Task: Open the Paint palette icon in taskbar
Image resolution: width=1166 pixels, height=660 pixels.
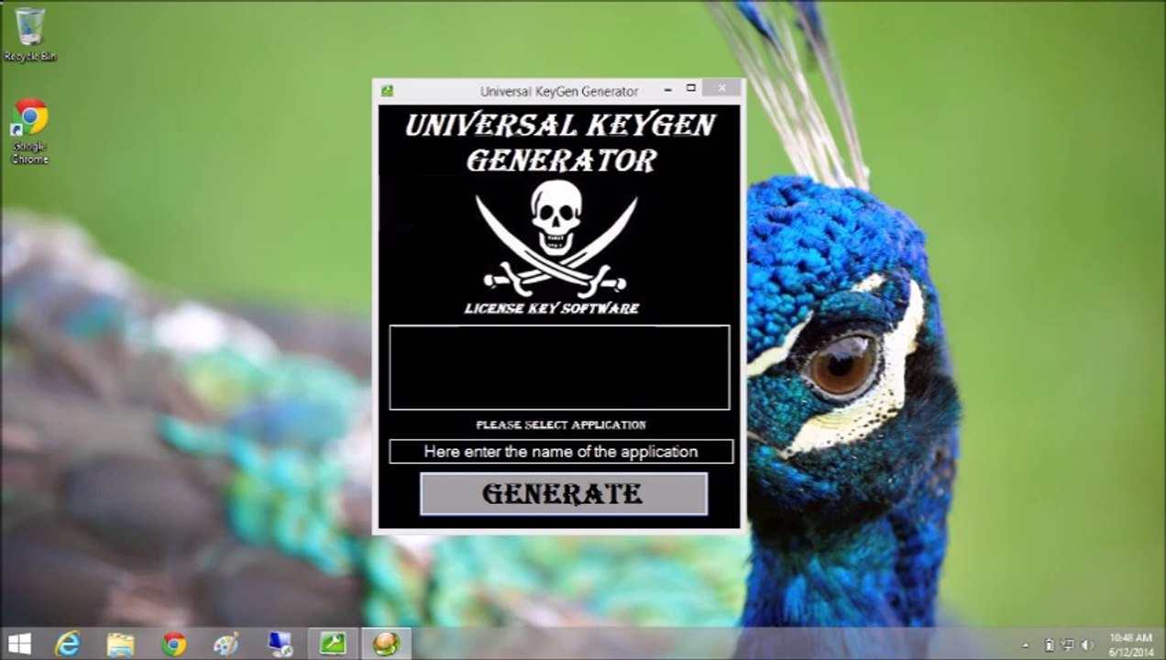Action: tap(225, 643)
